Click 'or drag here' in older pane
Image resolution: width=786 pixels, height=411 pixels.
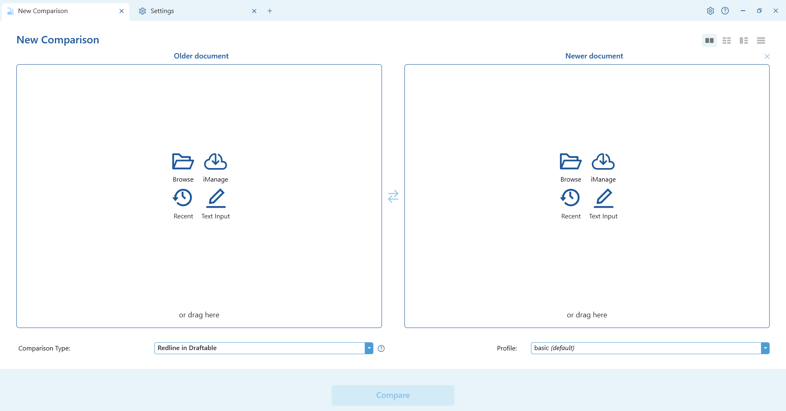click(x=199, y=315)
